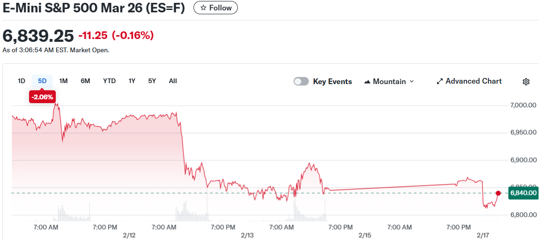Select the YTD range tab

tap(109, 81)
